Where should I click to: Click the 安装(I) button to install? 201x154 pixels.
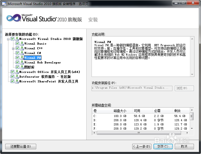pos(163,146)
